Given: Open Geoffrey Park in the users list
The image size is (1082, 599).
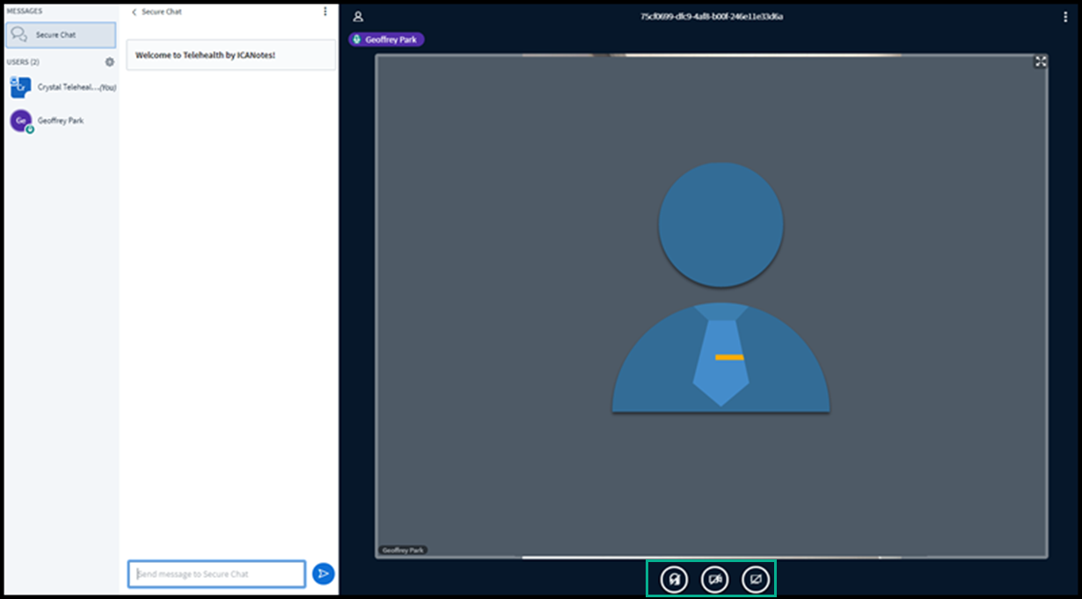Looking at the screenshot, I should pos(60,121).
